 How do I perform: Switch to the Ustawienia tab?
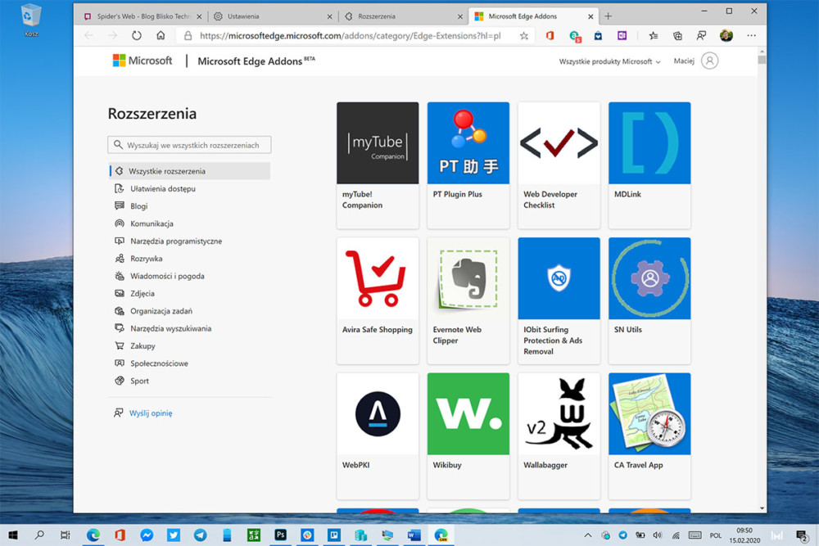tap(272, 16)
